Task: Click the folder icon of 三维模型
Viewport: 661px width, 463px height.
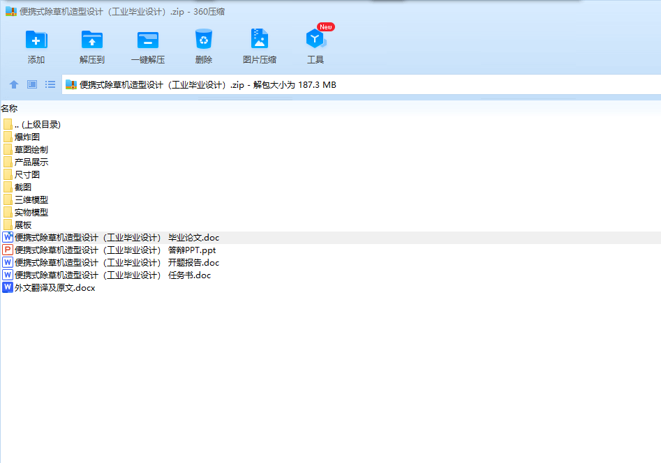Action: click(8, 199)
